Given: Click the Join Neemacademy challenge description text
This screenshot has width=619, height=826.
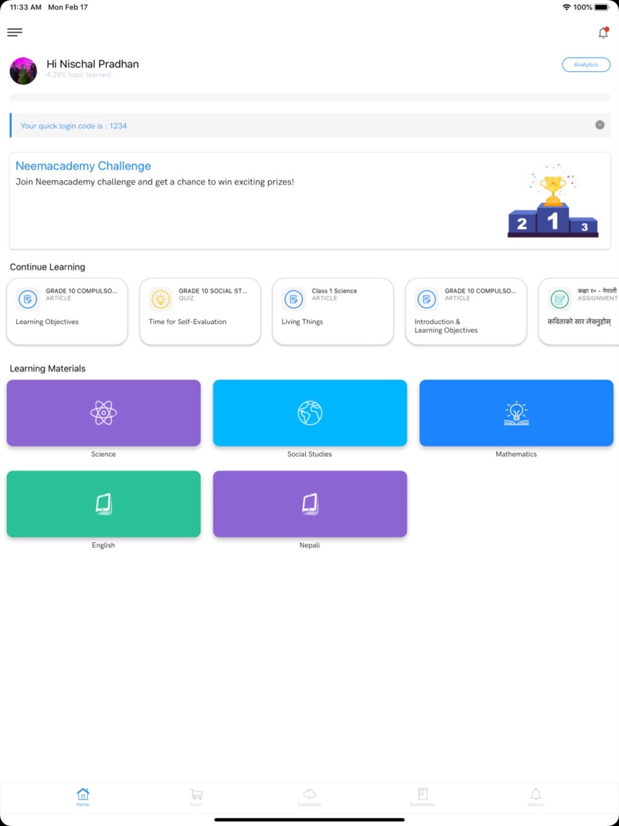Looking at the screenshot, I should pyautogui.click(x=155, y=182).
